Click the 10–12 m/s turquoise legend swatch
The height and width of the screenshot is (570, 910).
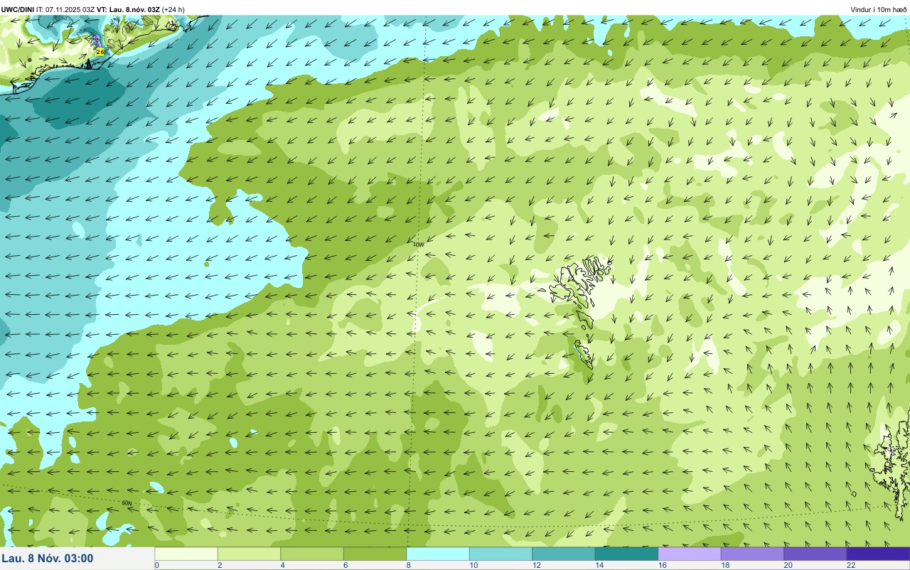[x=500, y=554]
